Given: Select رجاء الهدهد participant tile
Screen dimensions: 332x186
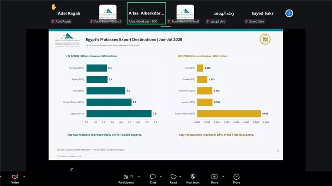Looking at the screenshot, I should point(224,13).
